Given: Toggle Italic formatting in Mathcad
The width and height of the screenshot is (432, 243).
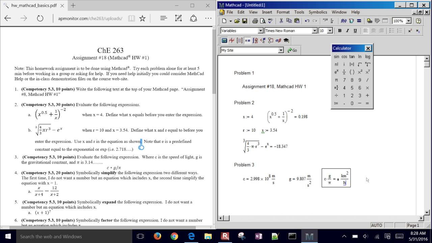Looking at the screenshot, I should [x=347, y=31].
